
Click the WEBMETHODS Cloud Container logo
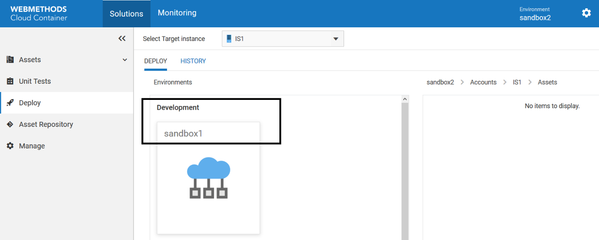point(39,14)
